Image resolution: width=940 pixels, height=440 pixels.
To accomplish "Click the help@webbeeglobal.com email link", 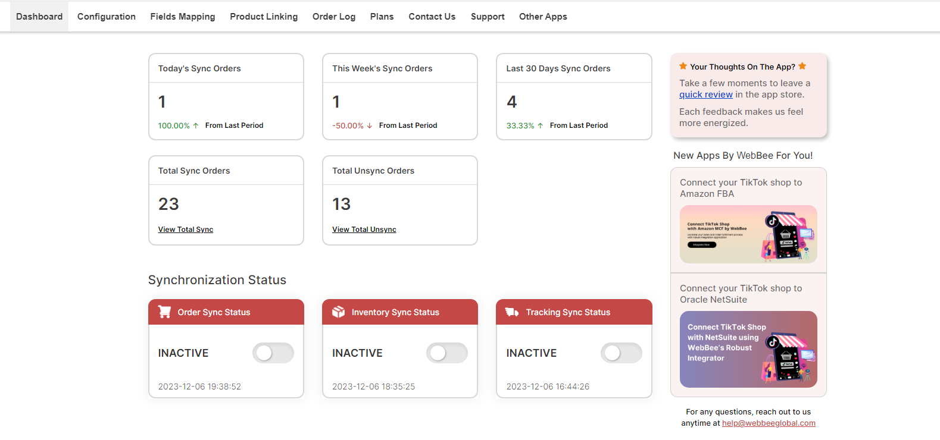I will pos(769,423).
